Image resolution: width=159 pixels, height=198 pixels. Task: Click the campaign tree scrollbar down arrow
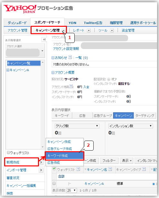[42, 147]
